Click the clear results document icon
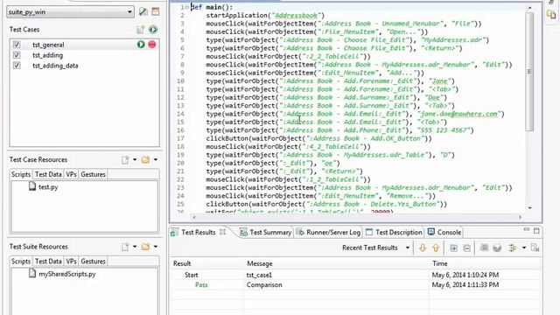Screen dimensions: 560x315 (x=535, y=248)
